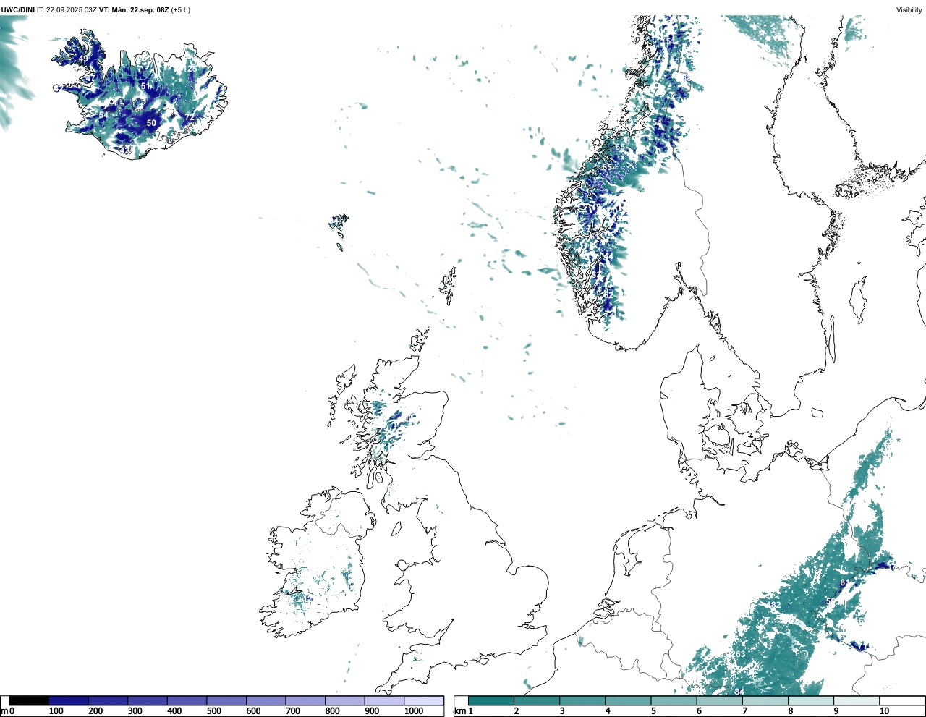This screenshot has width=926, height=717.
Task: Pick the 400–500 m legend color segment
Action: pos(187,700)
